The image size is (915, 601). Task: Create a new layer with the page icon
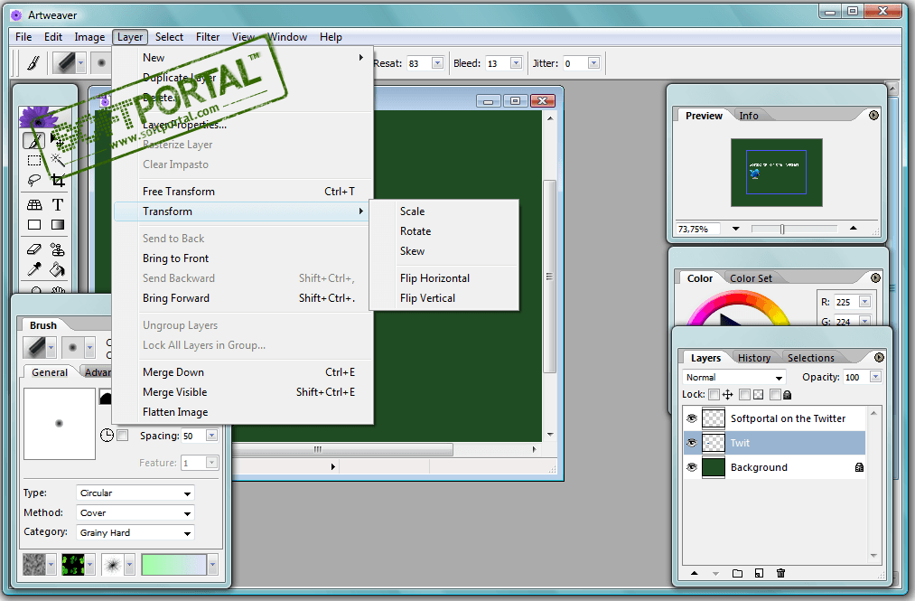759,574
